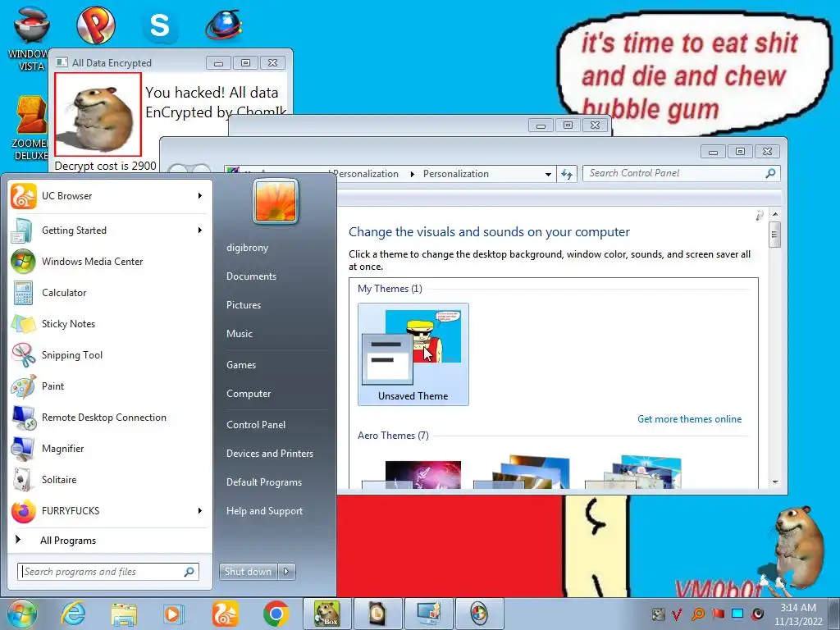The image size is (840, 630).
Task: Switch to the Personalization taskbar window icon
Action: (428, 614)
